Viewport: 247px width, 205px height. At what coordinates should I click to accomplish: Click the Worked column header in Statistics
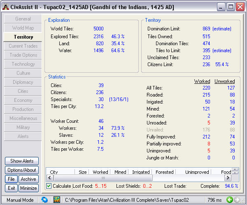(x=202, y=81)
